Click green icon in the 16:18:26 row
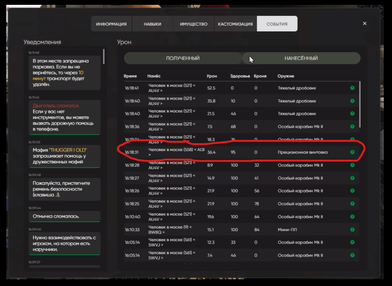392x286 pixels. (x=352, y=191)
